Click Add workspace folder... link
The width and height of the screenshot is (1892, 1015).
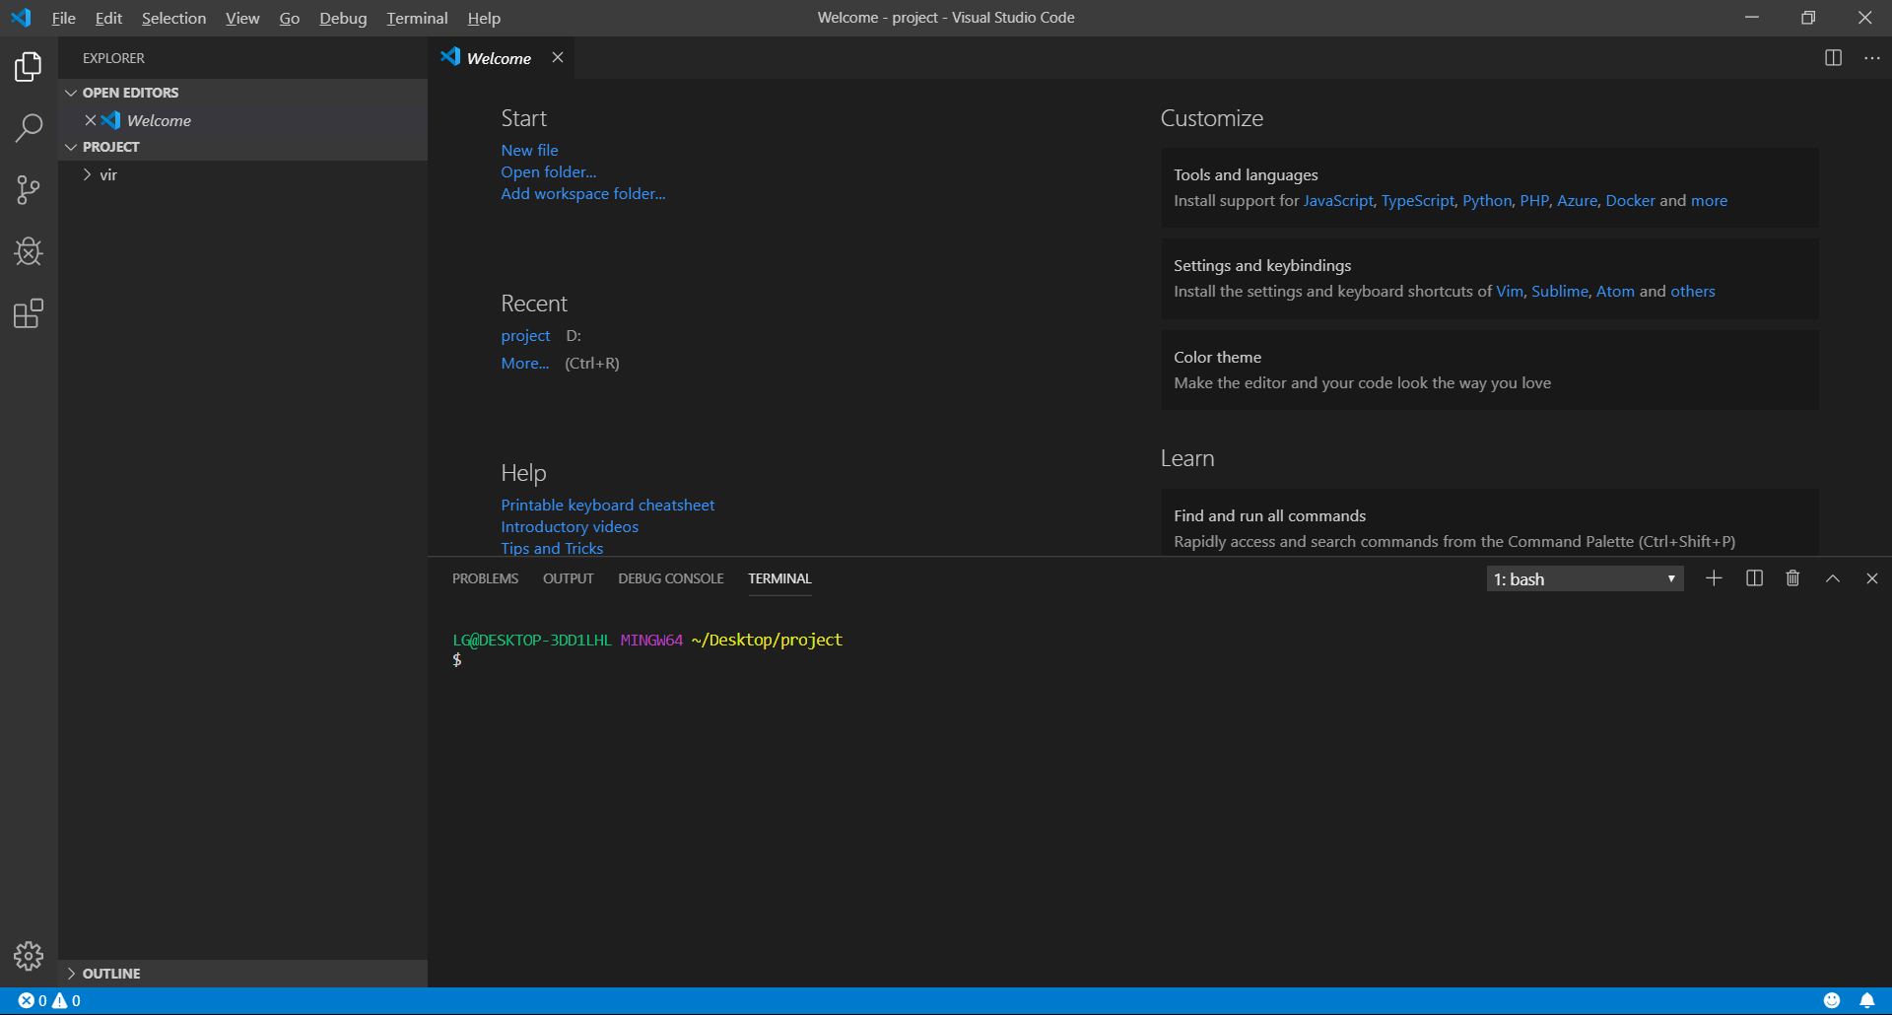tap(582, 193)
